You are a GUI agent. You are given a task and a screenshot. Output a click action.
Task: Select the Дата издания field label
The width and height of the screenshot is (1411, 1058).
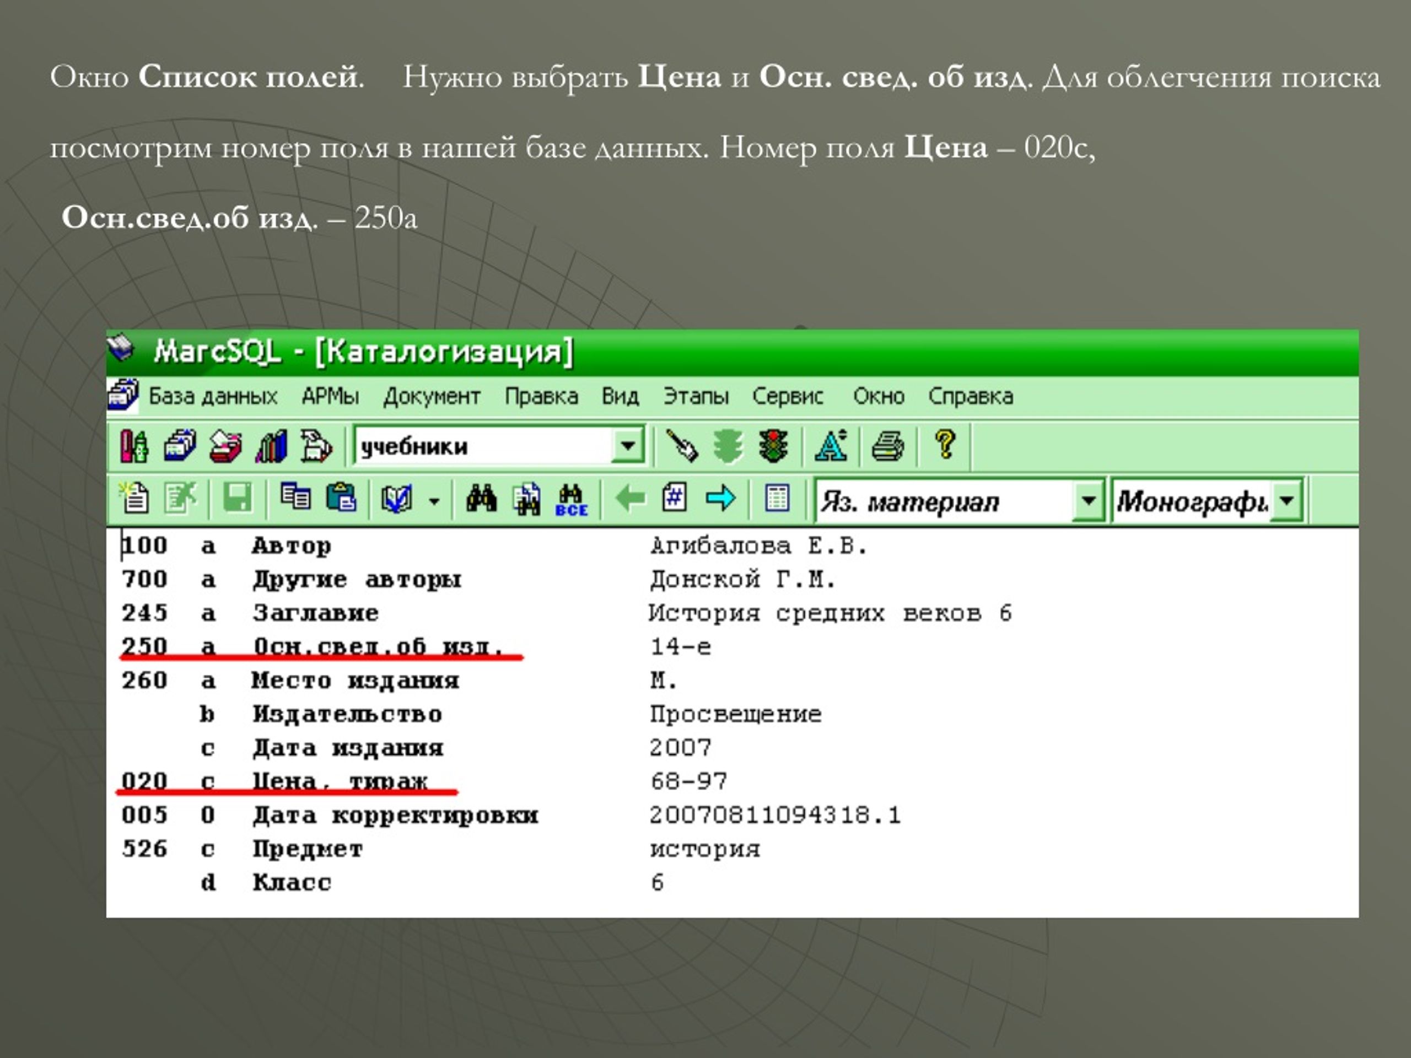(x=348, y=748)
